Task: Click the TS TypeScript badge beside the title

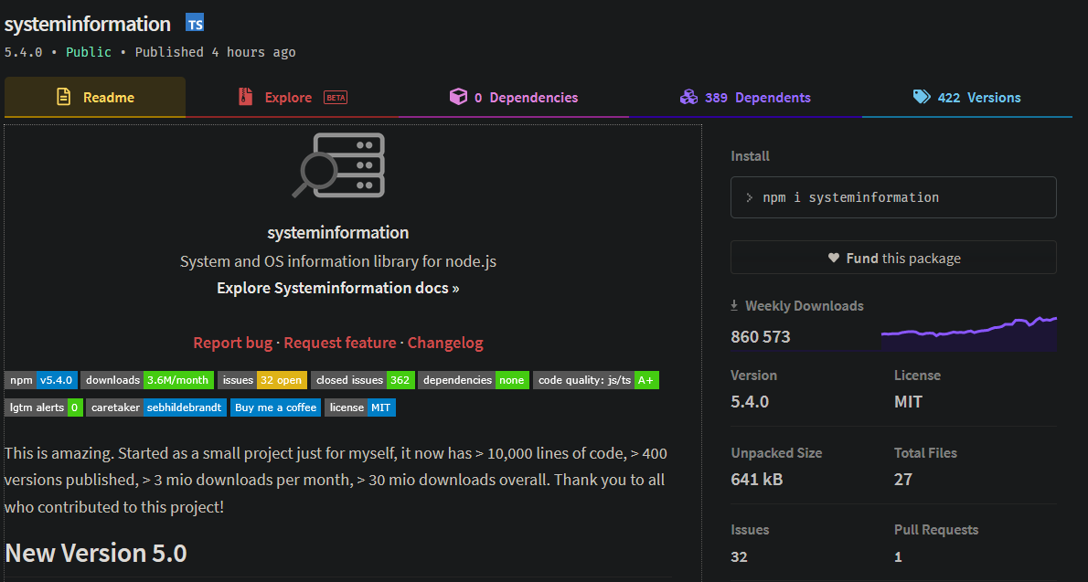Action: coord(194,23)
